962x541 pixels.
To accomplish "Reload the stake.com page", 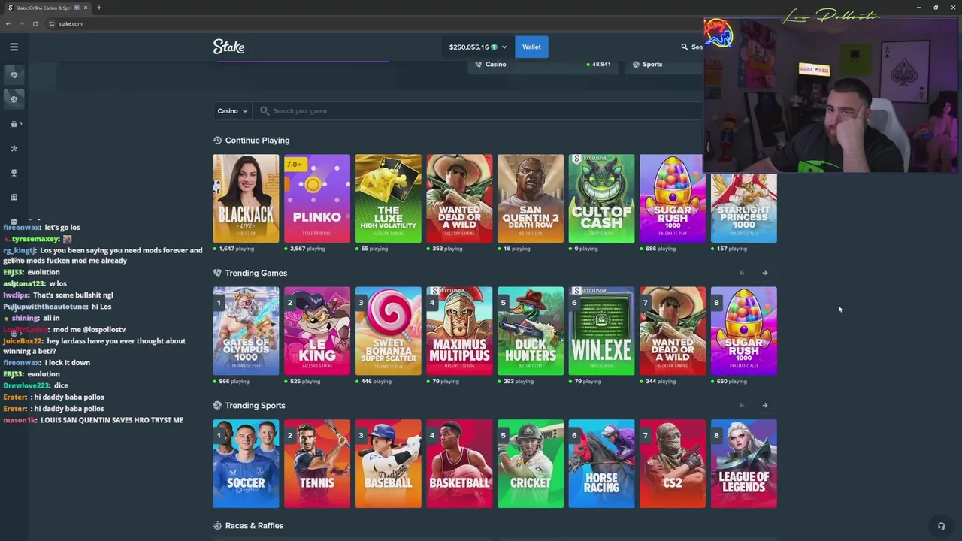I will point(35,23).
